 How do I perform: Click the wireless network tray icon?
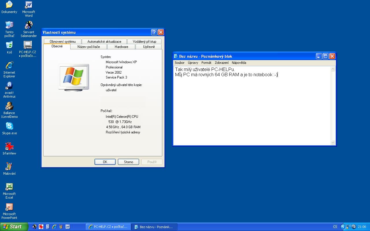(348, 227)
